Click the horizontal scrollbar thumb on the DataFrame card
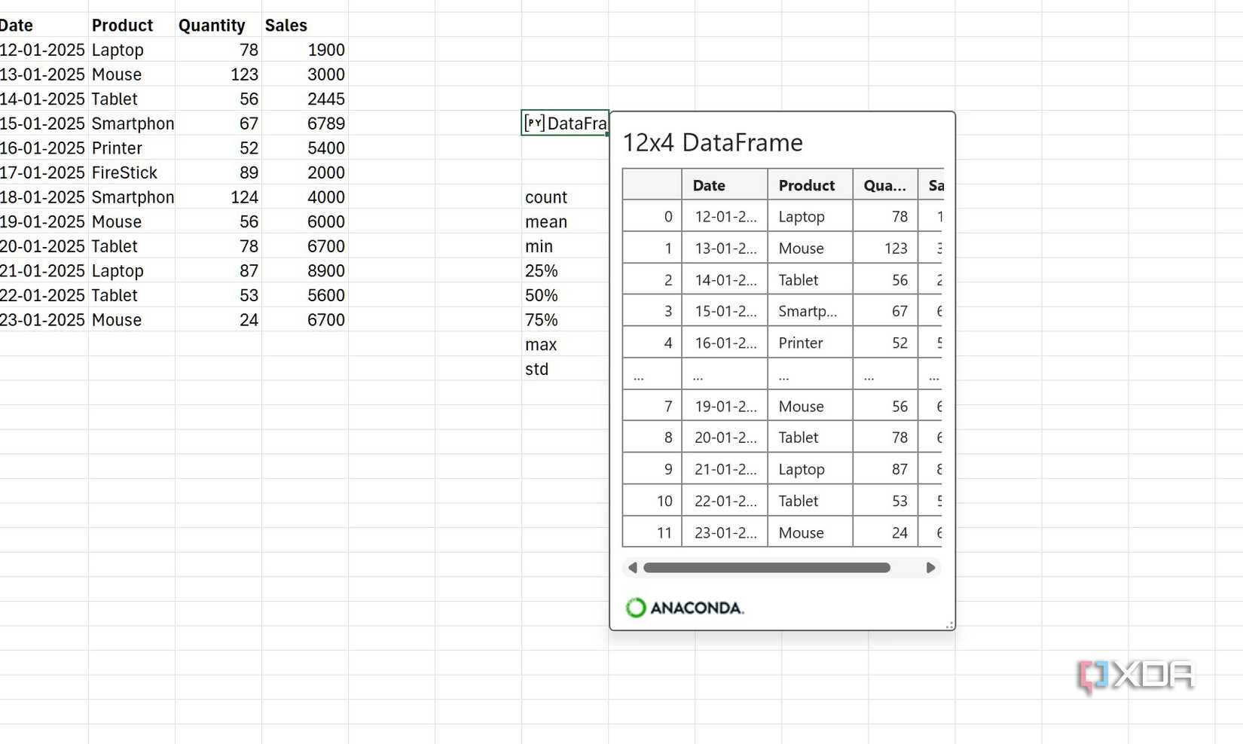 [768, 568]
